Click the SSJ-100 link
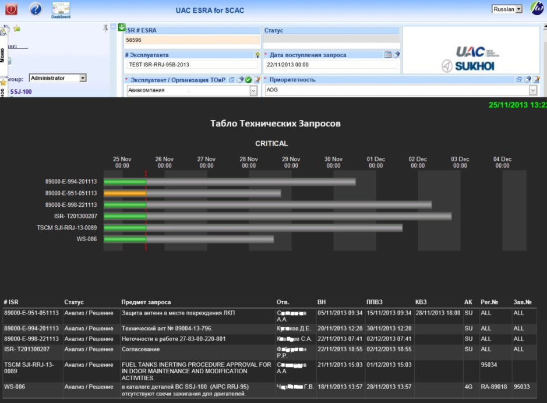This screenshot has width=547, height=403. [x=21, y=92]
